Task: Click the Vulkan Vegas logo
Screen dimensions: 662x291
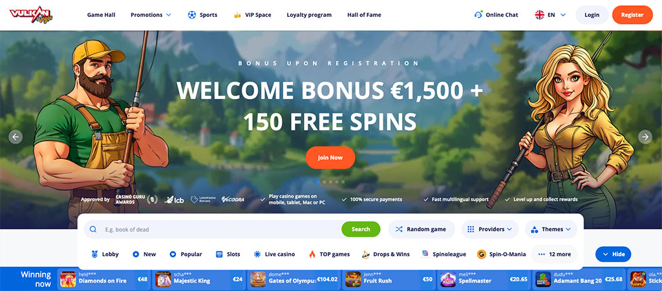Action: 31,15
